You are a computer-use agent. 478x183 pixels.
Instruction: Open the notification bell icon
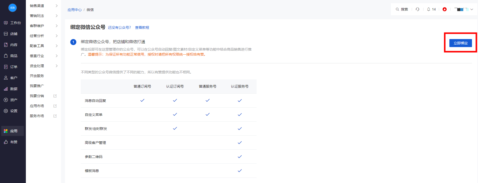[x=429, y=9]
